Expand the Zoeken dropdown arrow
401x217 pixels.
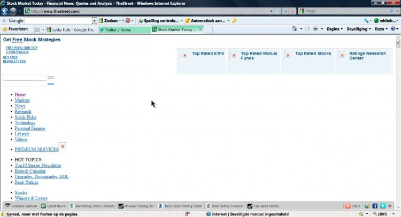[120, 21]
